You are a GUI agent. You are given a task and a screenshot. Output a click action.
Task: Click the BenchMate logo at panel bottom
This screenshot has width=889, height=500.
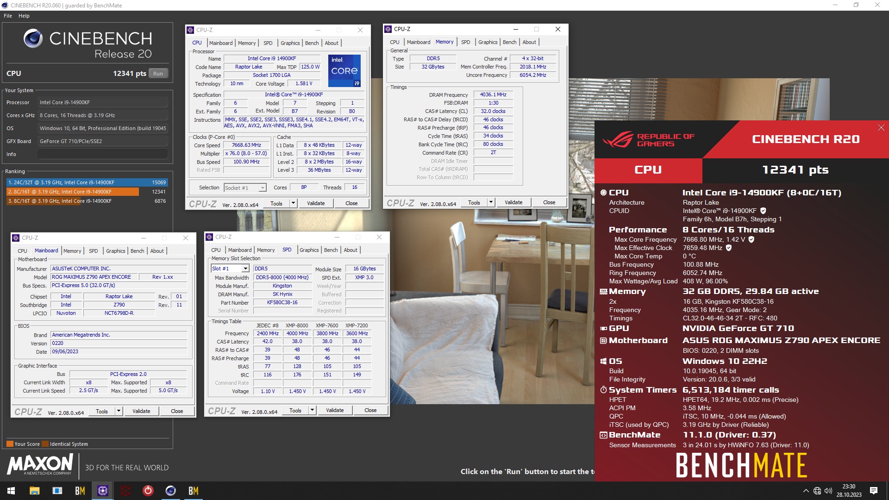tap(741, 465)
